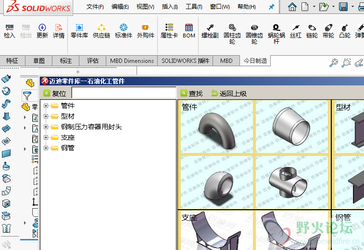
Task: Expand the 钢管 folder node
Action: (46, 148)
